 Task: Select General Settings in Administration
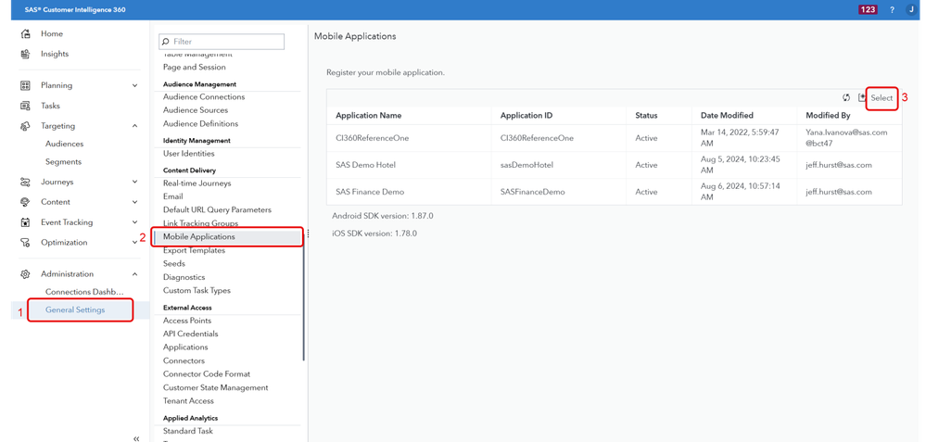(75, 309)
